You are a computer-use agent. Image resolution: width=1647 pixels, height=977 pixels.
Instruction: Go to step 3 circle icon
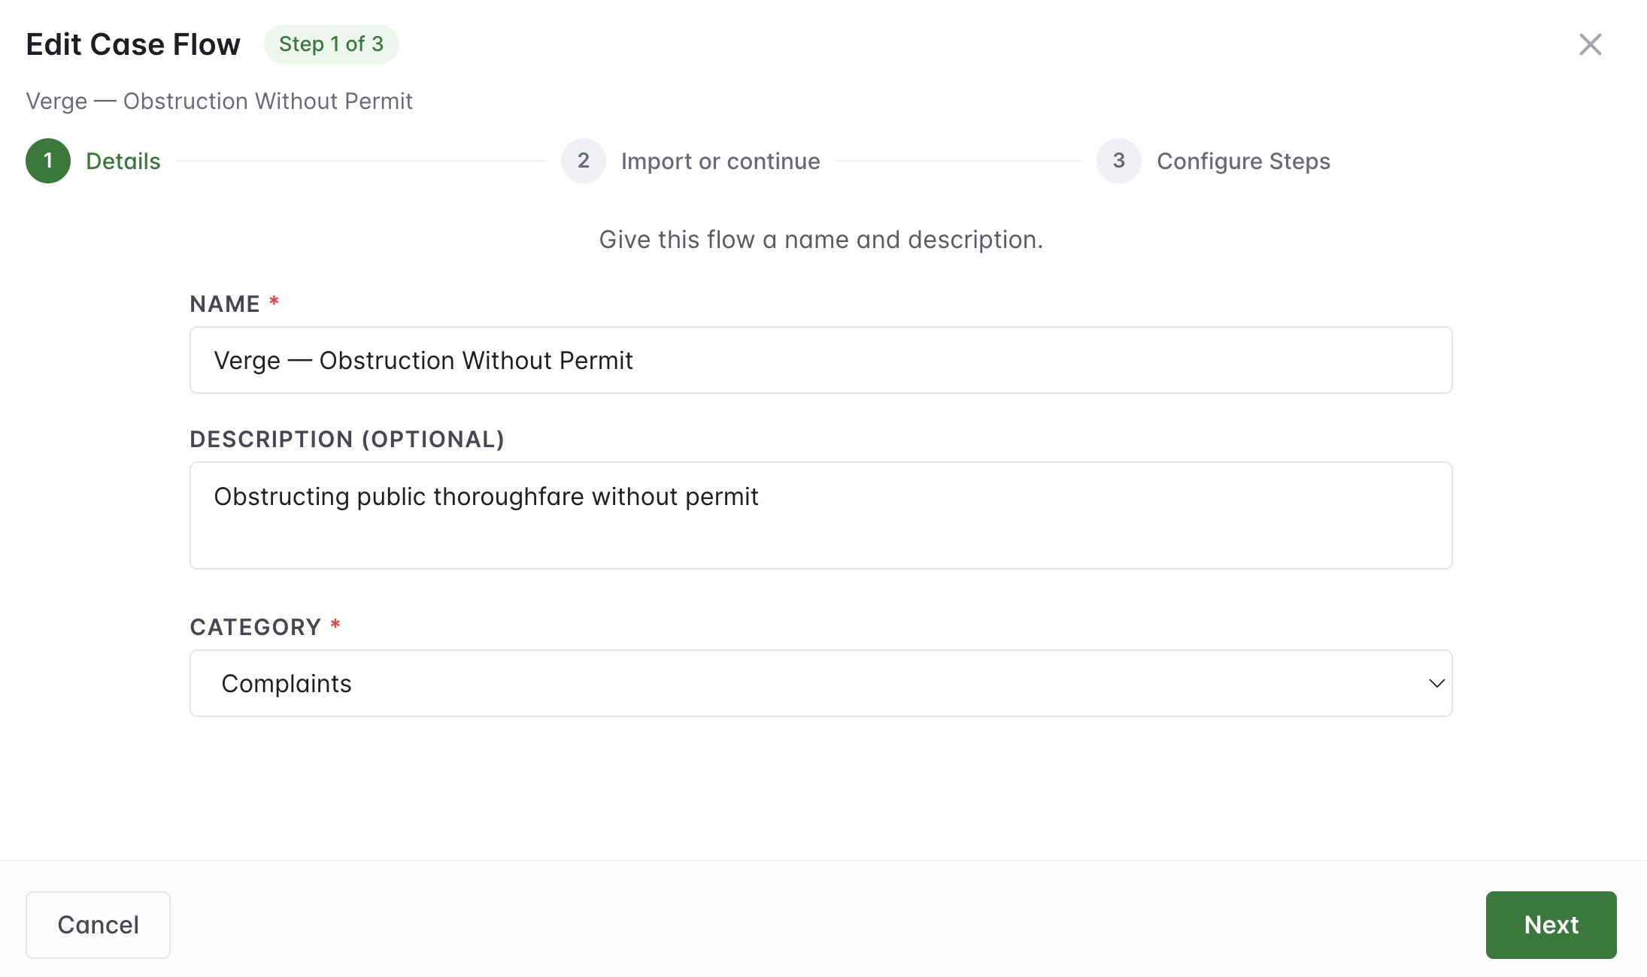(1119, 161)
